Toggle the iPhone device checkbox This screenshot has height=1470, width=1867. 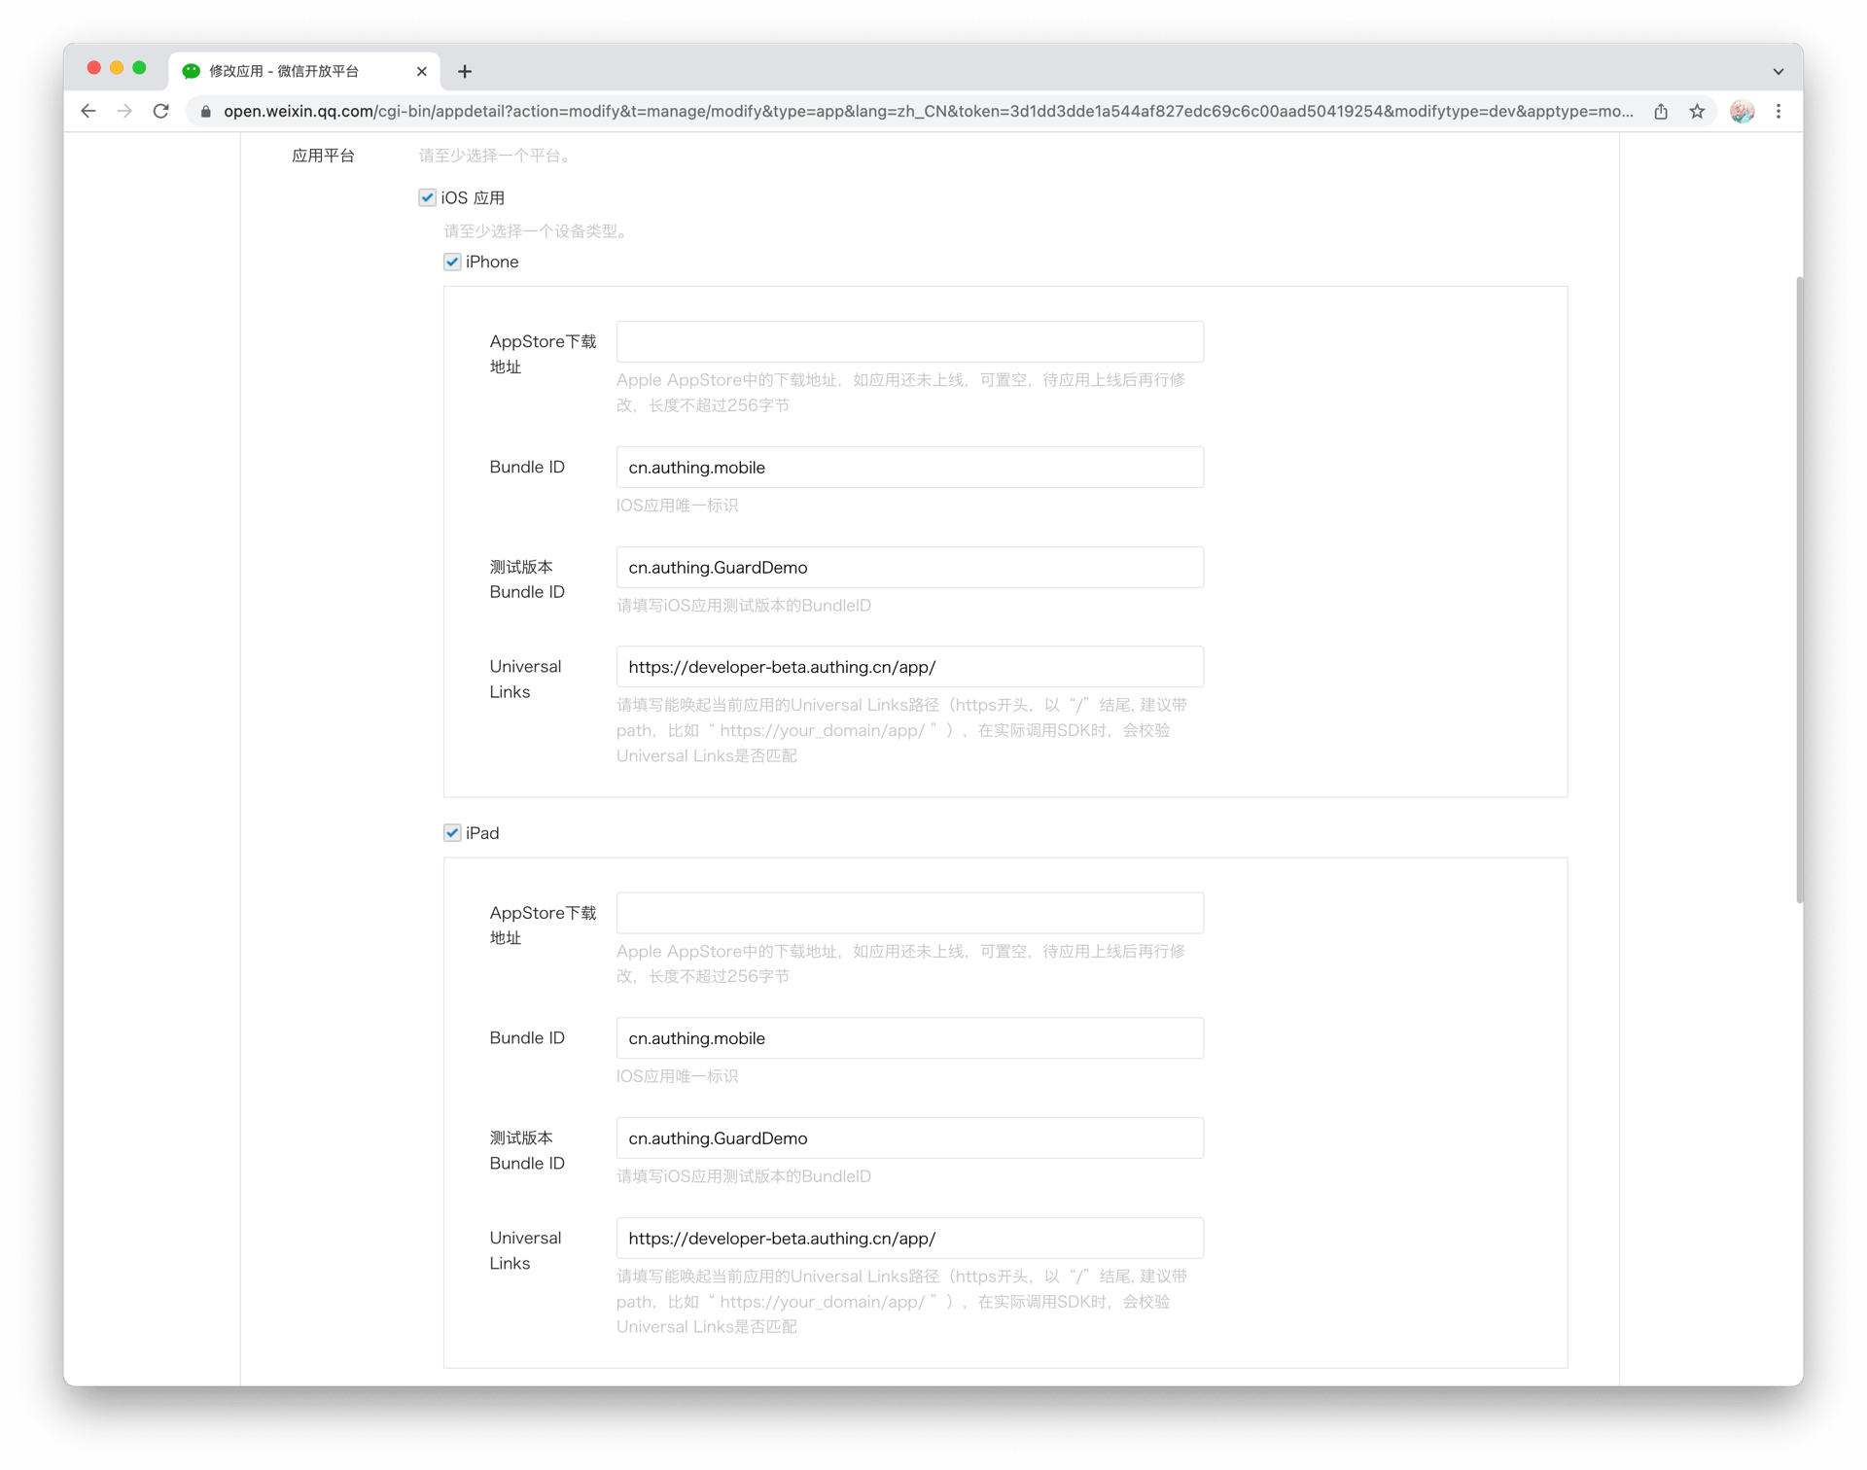pyautogui.click(x=452, y=262)
